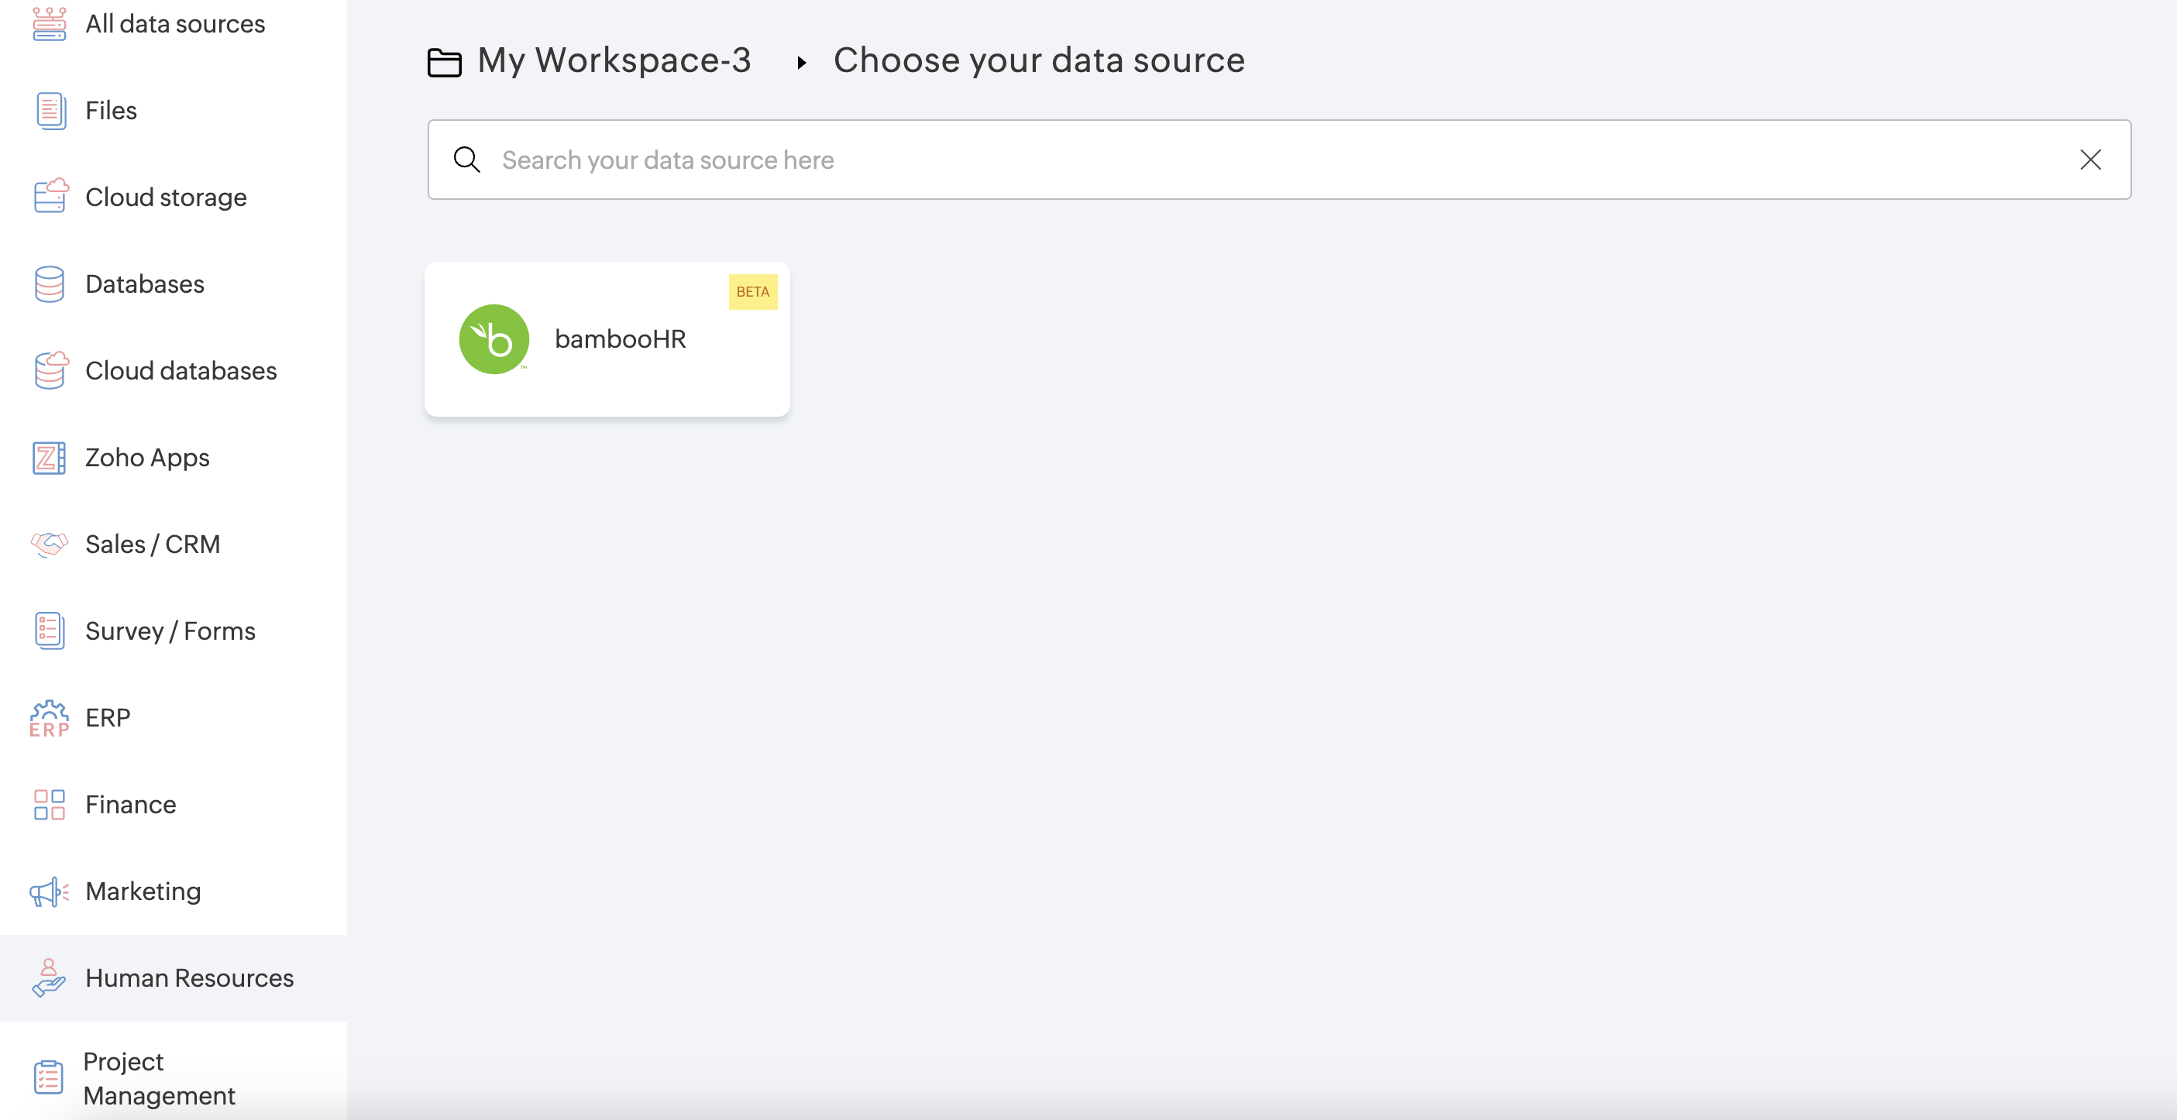2177x1120 pixels.
Task: Click the All data sources icon
Action: coord(49,22)
